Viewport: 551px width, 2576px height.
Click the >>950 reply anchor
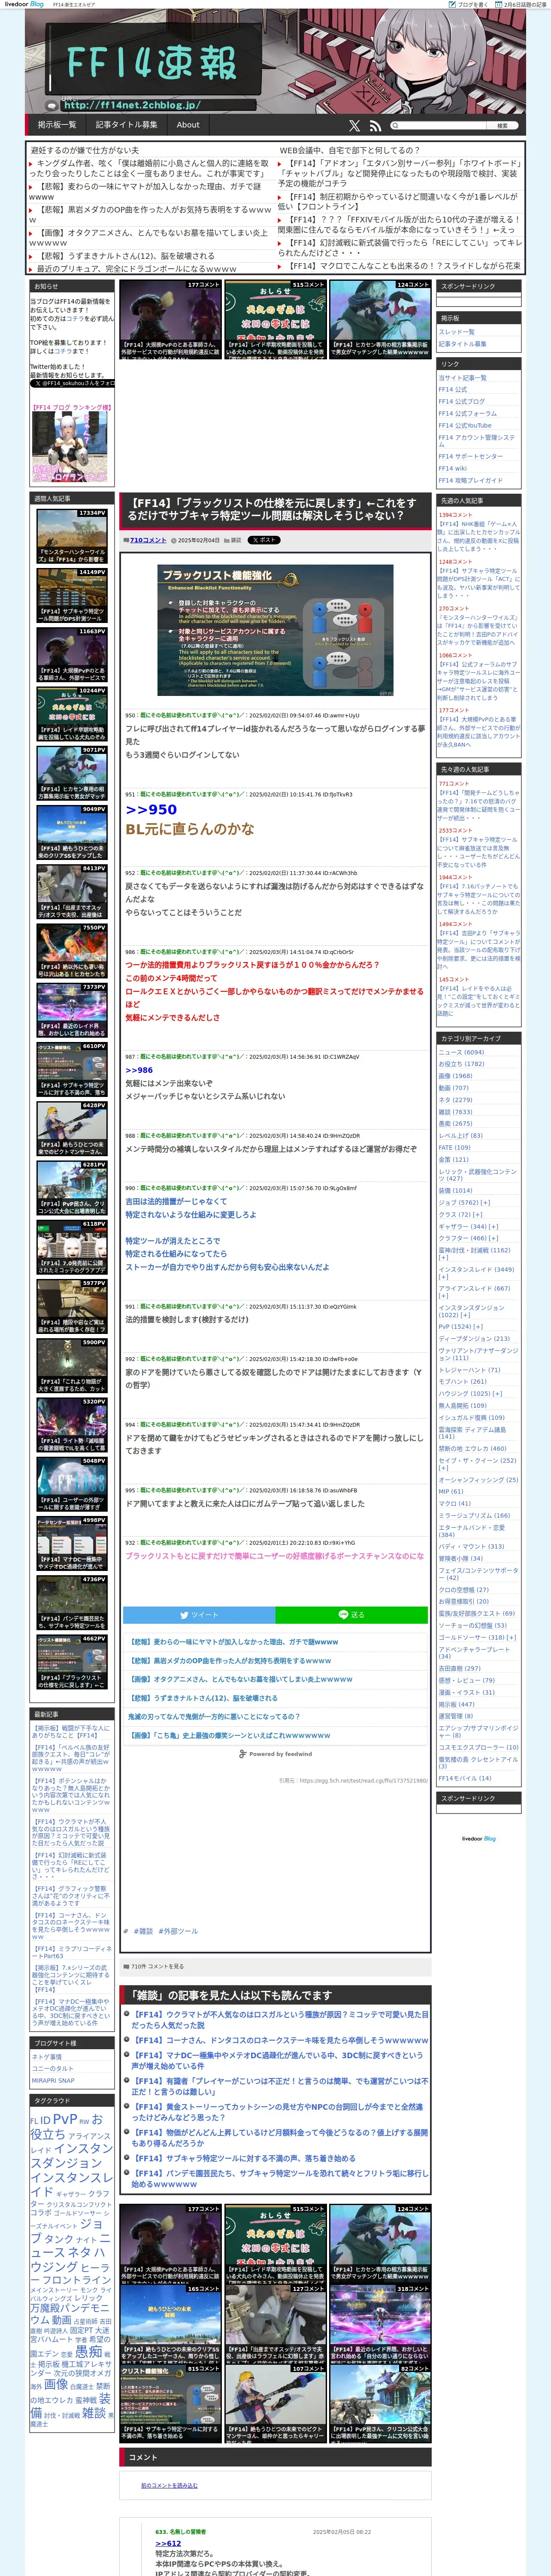[x=151, y=810]
